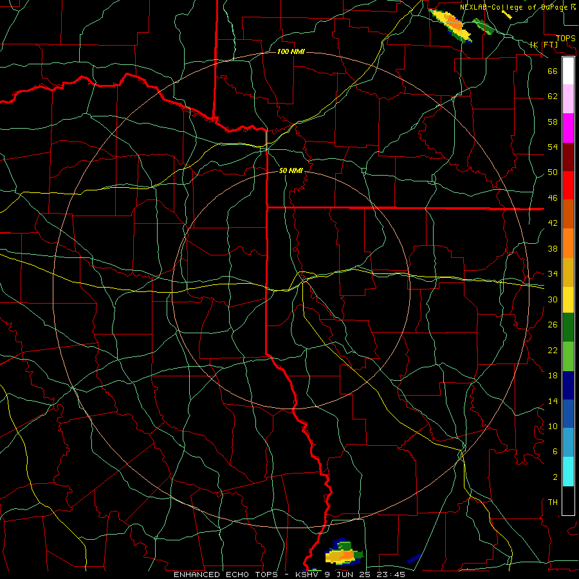The height and width of the screenshot is (579, 579).
Task: Click the 50 value on the color scale
Action: [553, 172]
